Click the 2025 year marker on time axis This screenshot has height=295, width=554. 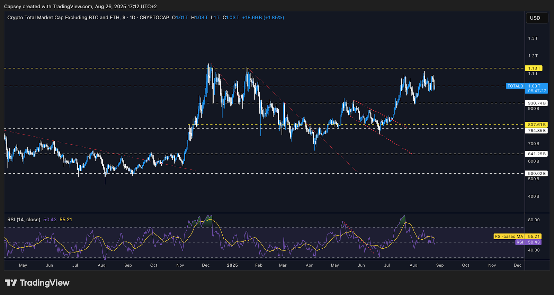tap(232, 265)
